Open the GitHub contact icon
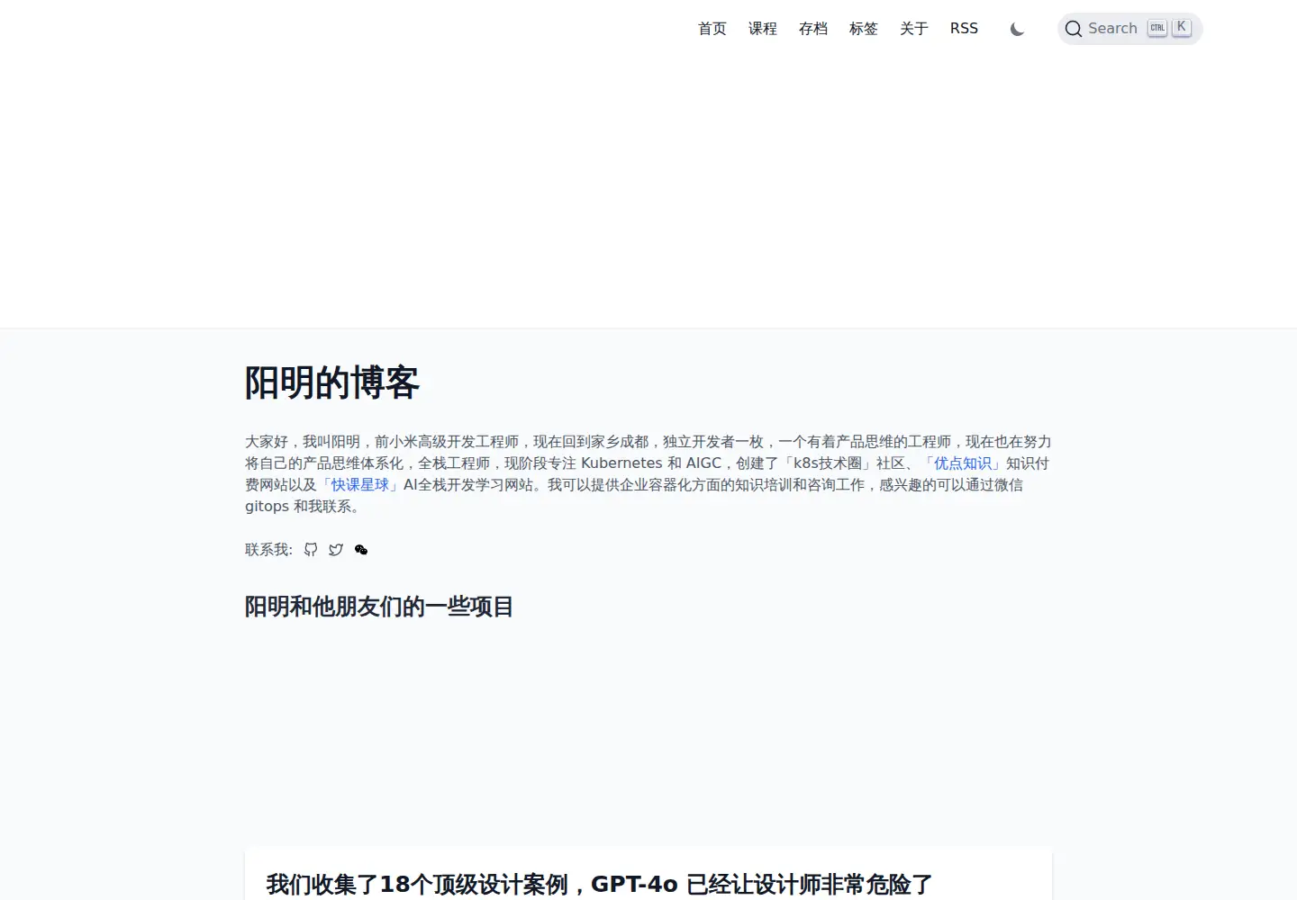 coord(311,550)
